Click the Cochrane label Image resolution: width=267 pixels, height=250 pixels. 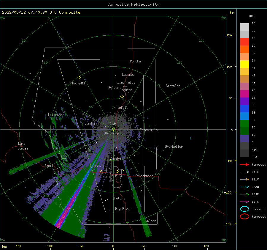[x=97, y=166]
